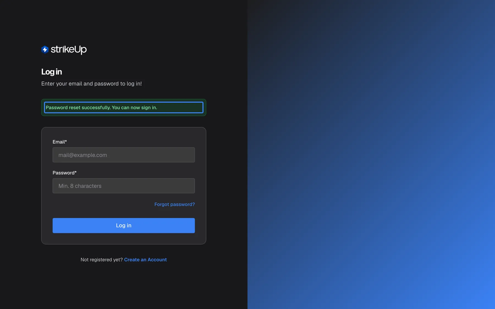Image resolution: width=495 pixels, height=309 pixels.
Task: Click the "Enter your email and password" subtitle
Action: point(92,84)
